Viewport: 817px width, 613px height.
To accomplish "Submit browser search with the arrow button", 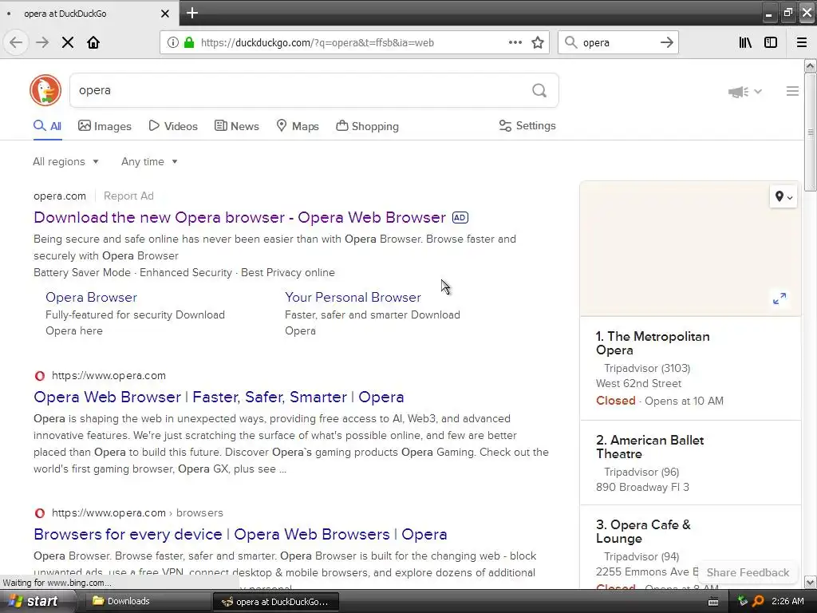I will (667, 42).
